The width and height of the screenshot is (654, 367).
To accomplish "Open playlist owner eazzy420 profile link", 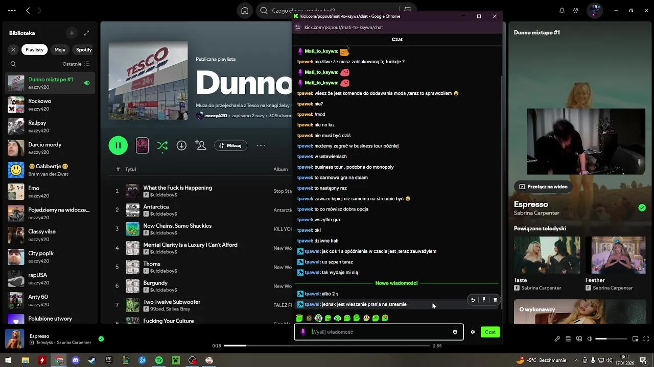I will point(216,116).
